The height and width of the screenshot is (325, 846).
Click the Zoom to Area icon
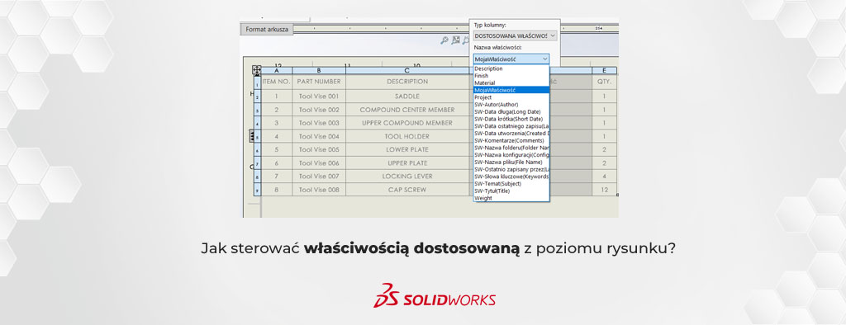(x=456, y=40)
